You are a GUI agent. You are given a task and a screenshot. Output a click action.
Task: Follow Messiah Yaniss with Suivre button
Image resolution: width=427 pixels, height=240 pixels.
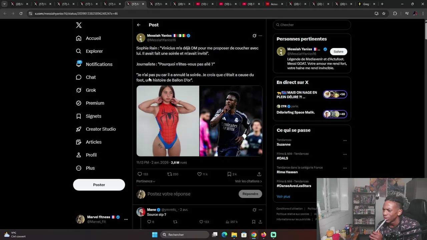click(x=339, y=52)
